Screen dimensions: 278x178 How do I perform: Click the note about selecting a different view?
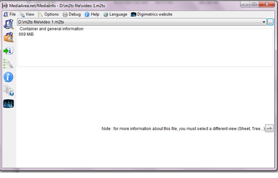tap(183, 129)
